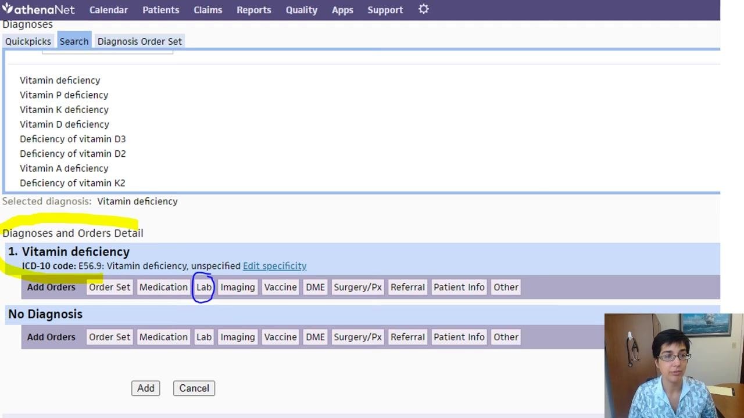Select Vitamin K deficiency result
The height and width of the screenshot is (418, 744).
pos(64,109)
